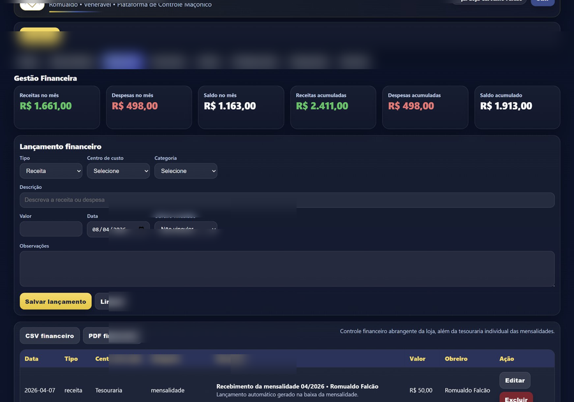Viewport: 574px width, 402px height.
Task: Click the Despesas acumuladas card
Action: pyautogui.click(x=425, y=107)
